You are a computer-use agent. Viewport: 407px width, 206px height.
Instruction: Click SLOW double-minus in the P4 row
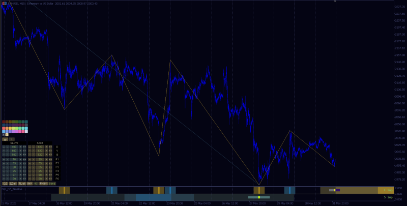[x=4, y=171]
